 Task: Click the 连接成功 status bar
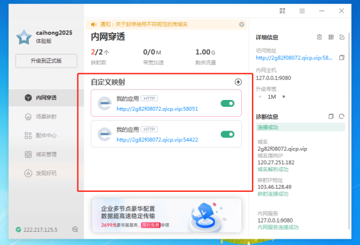point(300,127)
